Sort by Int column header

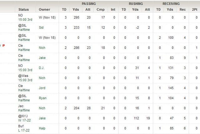coord(113,9)
